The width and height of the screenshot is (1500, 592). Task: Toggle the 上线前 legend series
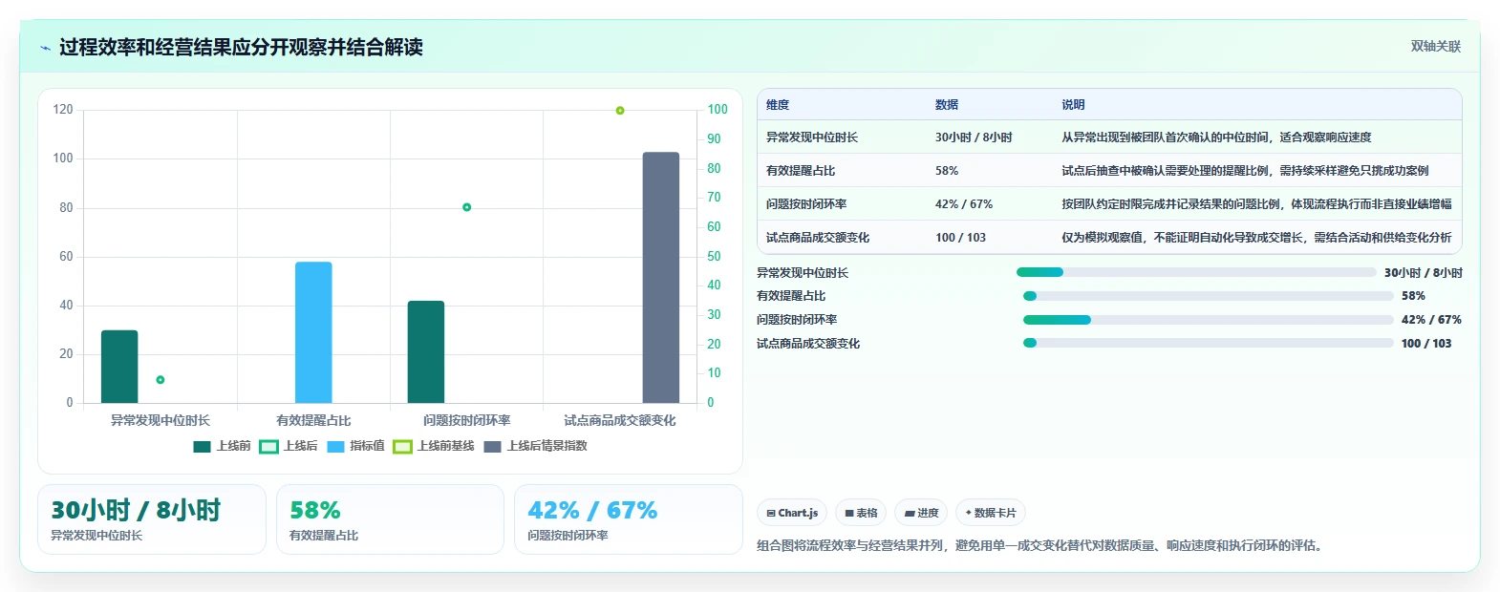point(222,446)
